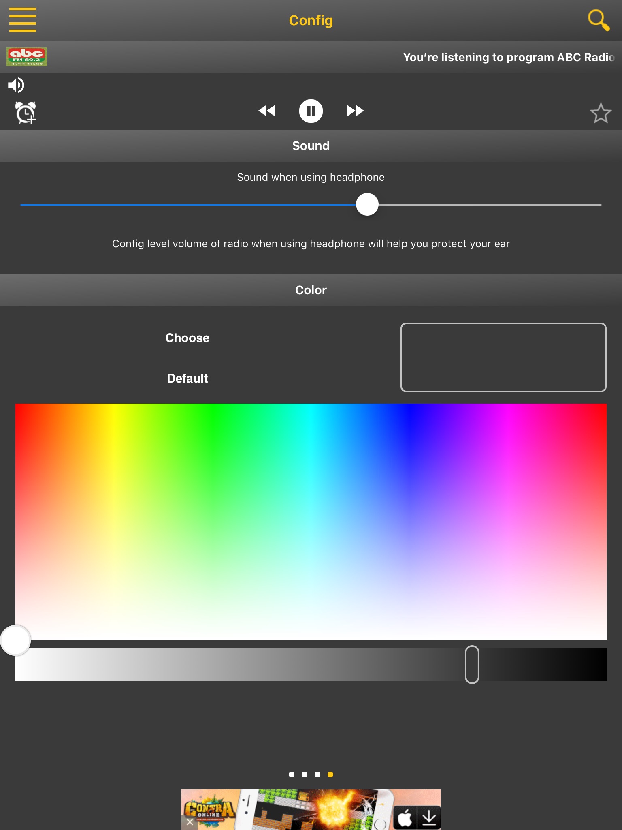This screenshot has height=830, width=622.
Task: Skip to next station with fast-forward
Action: [355, 111]
